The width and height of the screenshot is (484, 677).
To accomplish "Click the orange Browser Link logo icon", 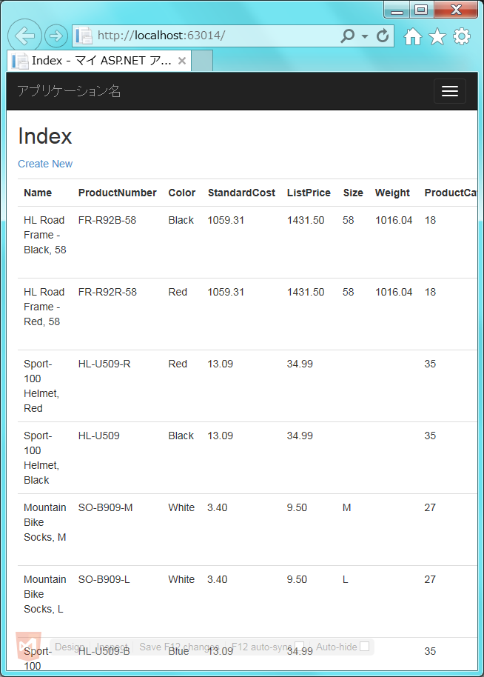I will tap(30, 647).
